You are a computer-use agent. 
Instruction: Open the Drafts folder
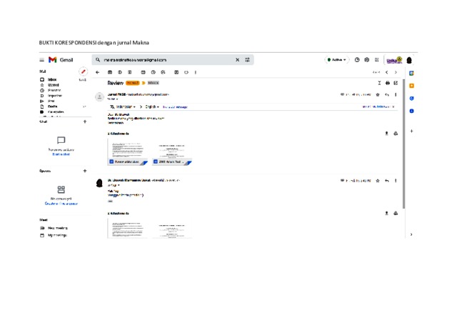click(52, 106)
